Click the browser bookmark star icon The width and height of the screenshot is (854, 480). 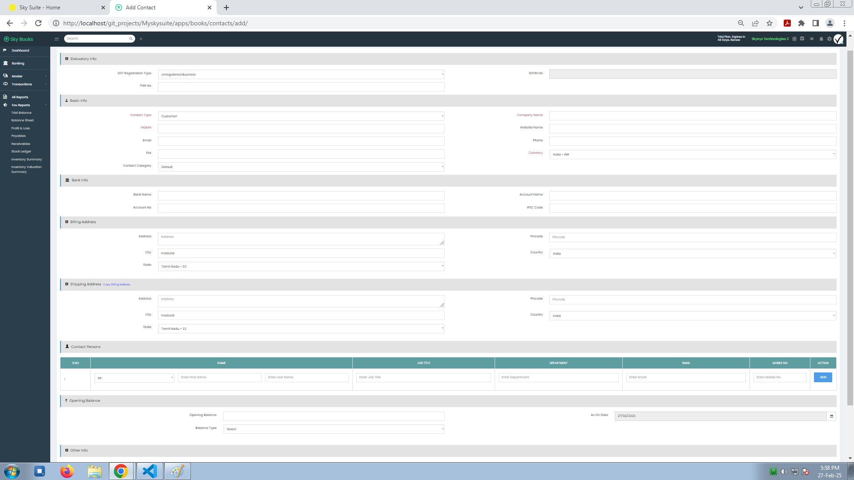769,23
